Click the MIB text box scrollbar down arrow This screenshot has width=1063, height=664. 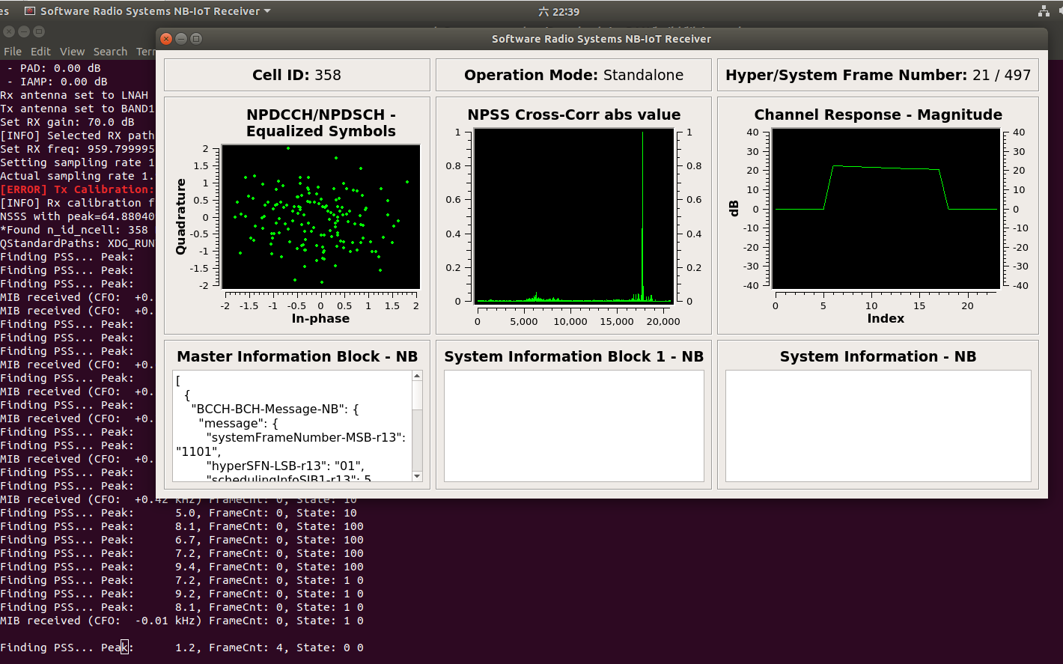click(417, 476)
